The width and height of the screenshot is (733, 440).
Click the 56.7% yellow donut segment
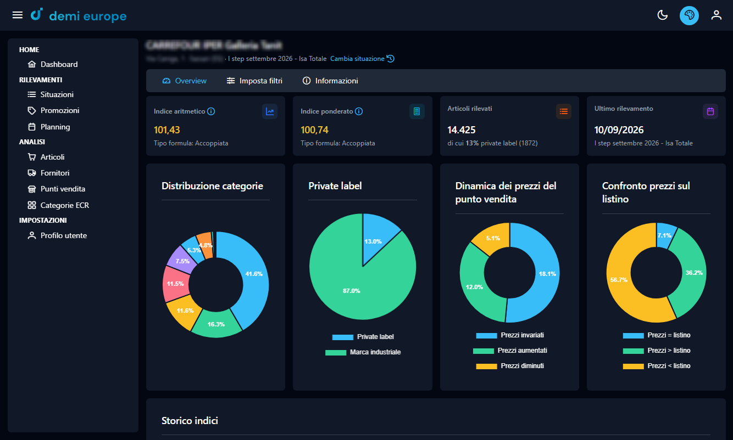618,280
